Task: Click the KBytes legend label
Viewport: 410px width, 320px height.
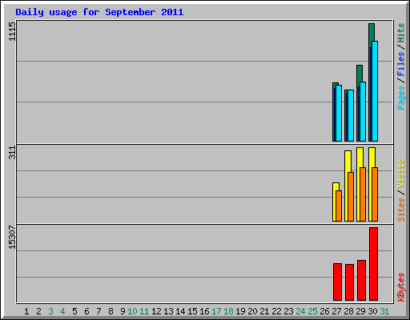Action: click(x=401, y=287)
